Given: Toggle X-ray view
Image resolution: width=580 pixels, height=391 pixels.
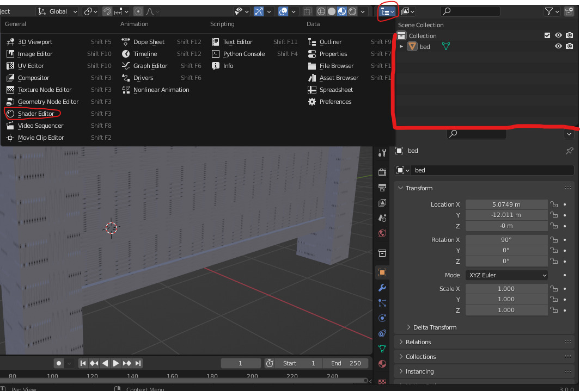Looking at the screenshot, I should point(307,11).
